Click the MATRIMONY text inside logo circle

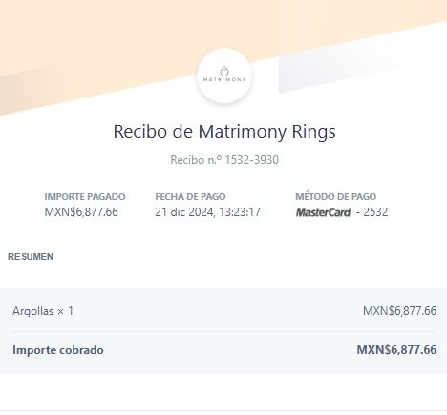point(224,79)
